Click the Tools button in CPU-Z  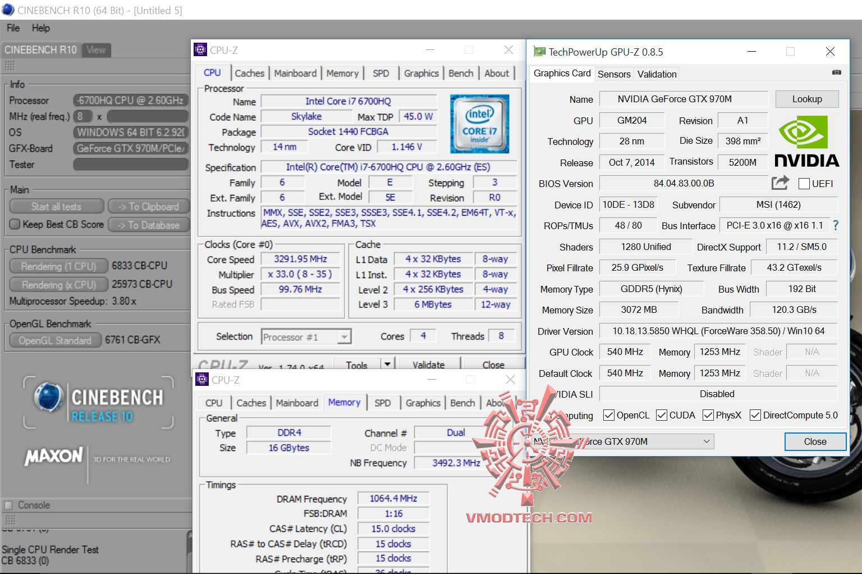[356, 364]
